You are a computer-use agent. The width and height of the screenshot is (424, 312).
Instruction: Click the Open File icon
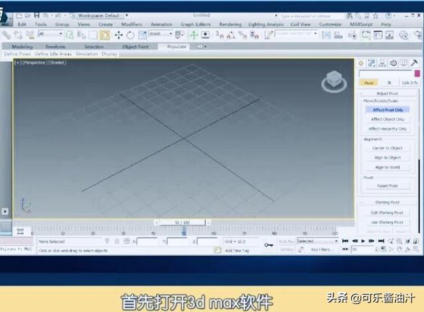click(28, 15)
